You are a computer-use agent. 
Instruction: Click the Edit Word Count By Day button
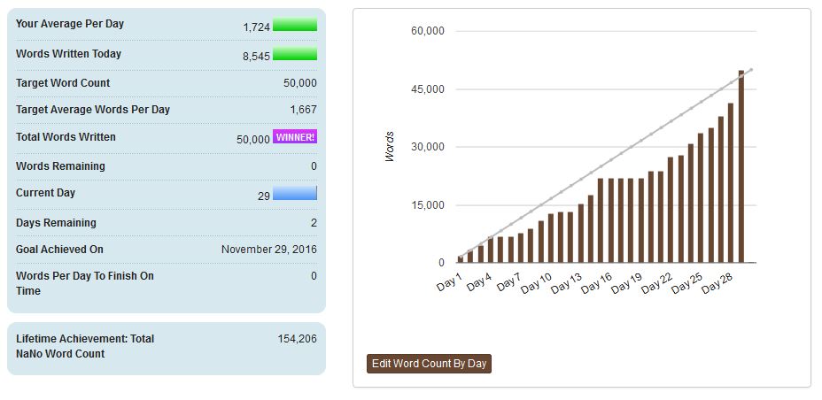pyautogui.click(x=429, y=364)
